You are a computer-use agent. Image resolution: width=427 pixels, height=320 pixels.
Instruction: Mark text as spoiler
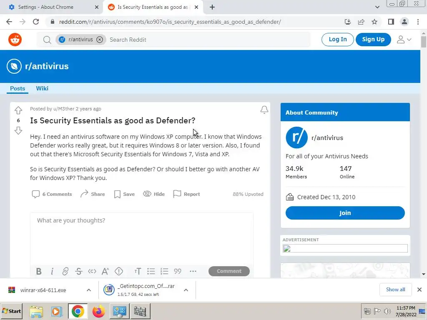click(x=119, y=271)
